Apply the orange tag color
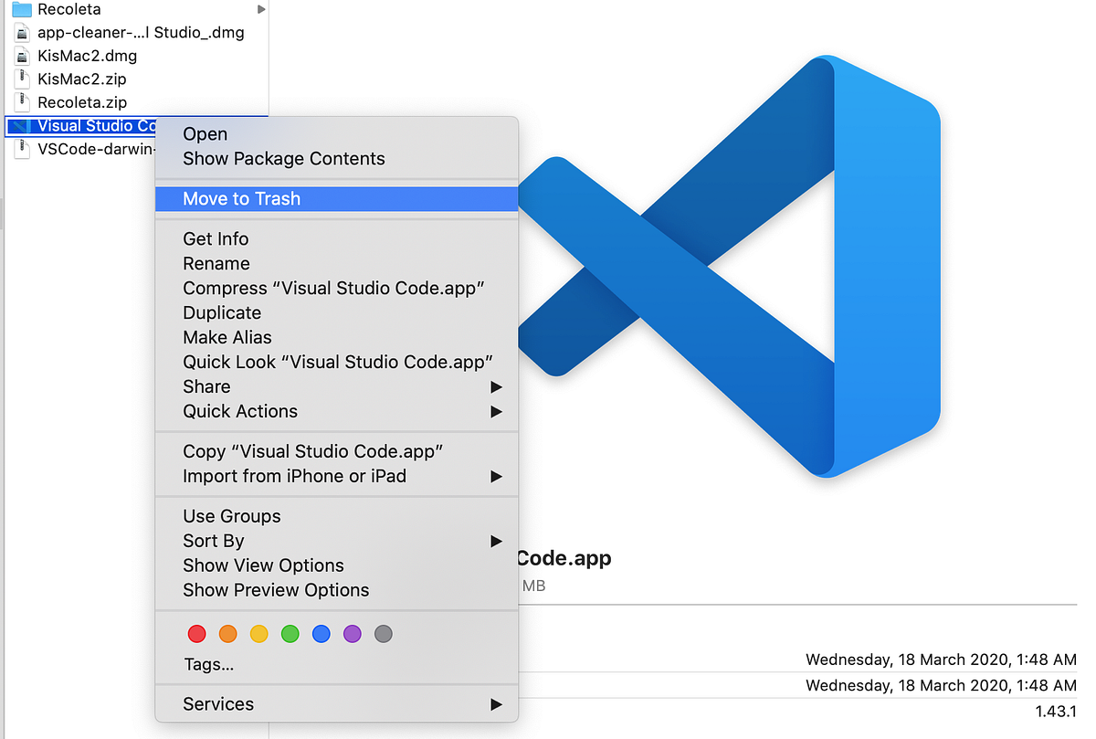The height and width of the screenshot is (739, 1096). [228, 634]
